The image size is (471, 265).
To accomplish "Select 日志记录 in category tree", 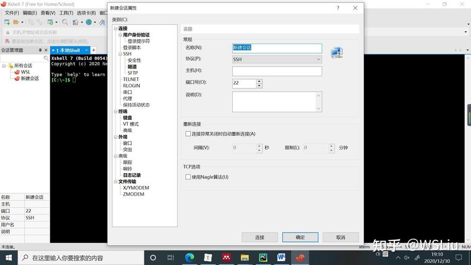I will 132,175.
